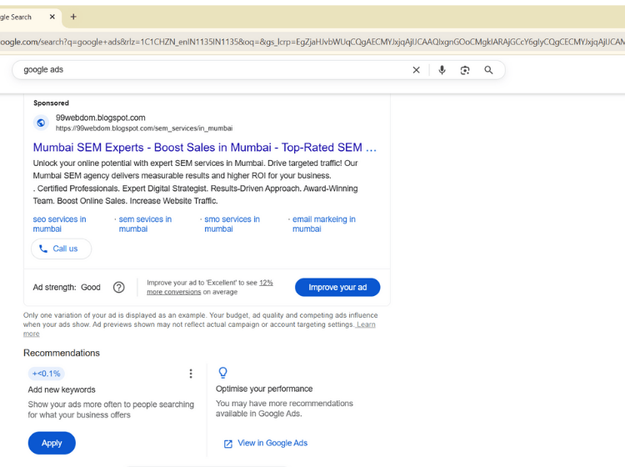Click the Ad strength: Good label

click(67, 287)
